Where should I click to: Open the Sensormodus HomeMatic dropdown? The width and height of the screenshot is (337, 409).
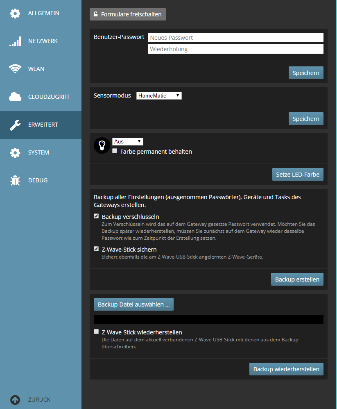(x=159, y=95)
